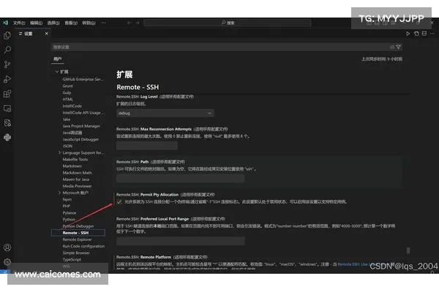Image resolution: width=439 pixels, height=292 pixels.
Task: Select Gulp in settings tree
Action: coord(67,93)
